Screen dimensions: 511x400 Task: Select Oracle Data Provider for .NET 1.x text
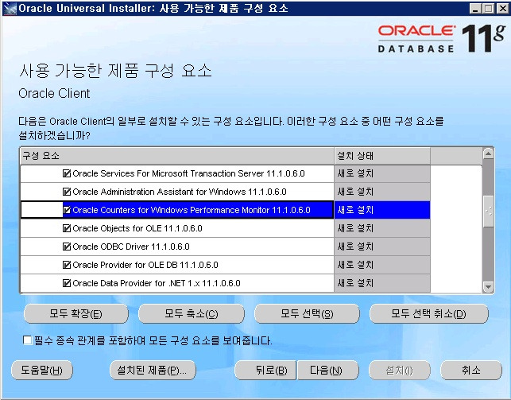point(156,283)
